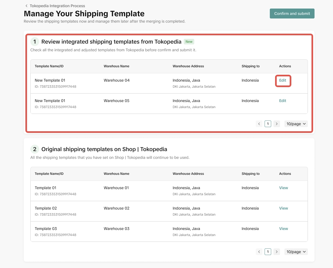This screenshot has width=333, height=268.
Task: Click the back chevron beside Tokopedia Integration Process
Action: click(x=26, y=6)
